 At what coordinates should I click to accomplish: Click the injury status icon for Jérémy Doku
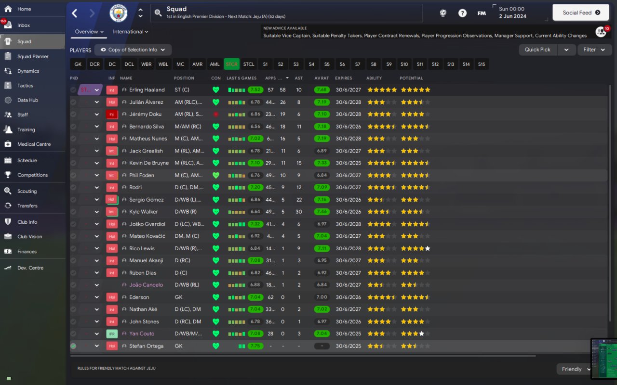point(111,114)
